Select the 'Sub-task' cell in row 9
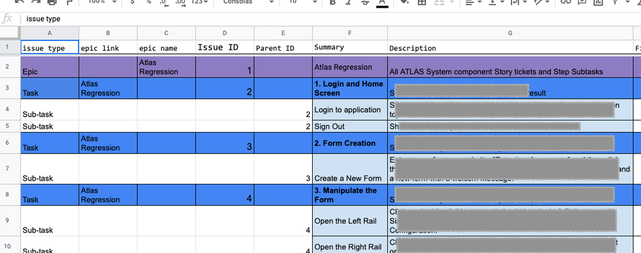 tap(49, 221)
